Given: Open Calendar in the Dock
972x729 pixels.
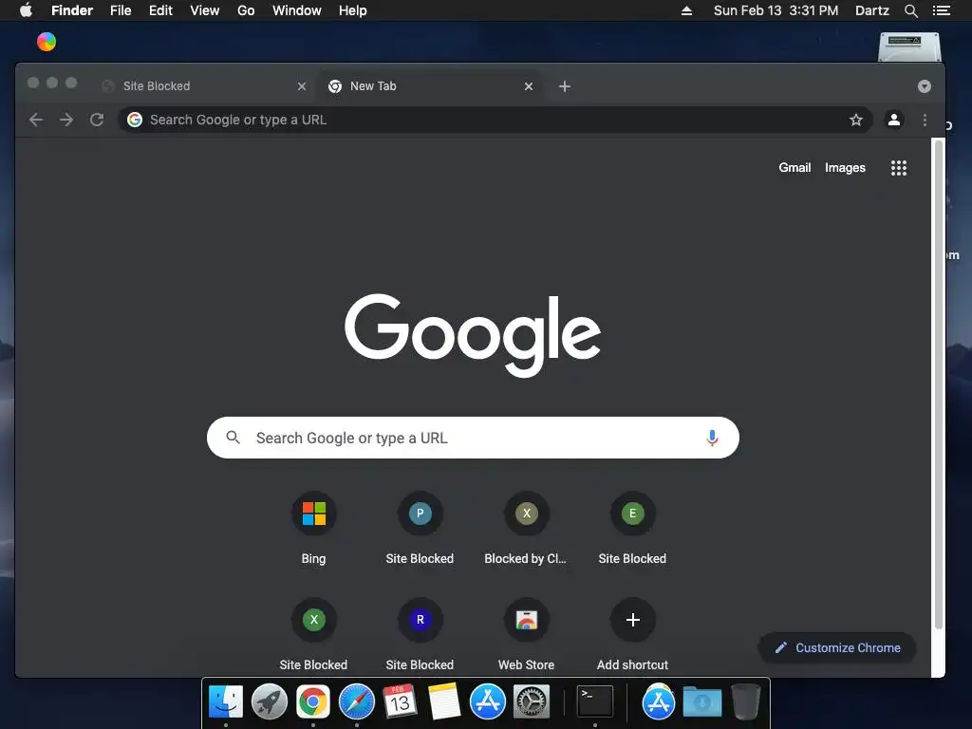Looking at the screenshot, I should 400,701.
